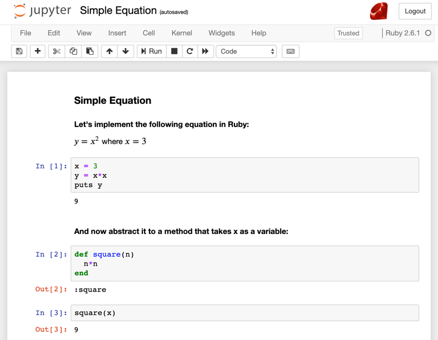Click the printed 9 below the In [1] cell
Viewport: 438px width, 340px height.
76,201
